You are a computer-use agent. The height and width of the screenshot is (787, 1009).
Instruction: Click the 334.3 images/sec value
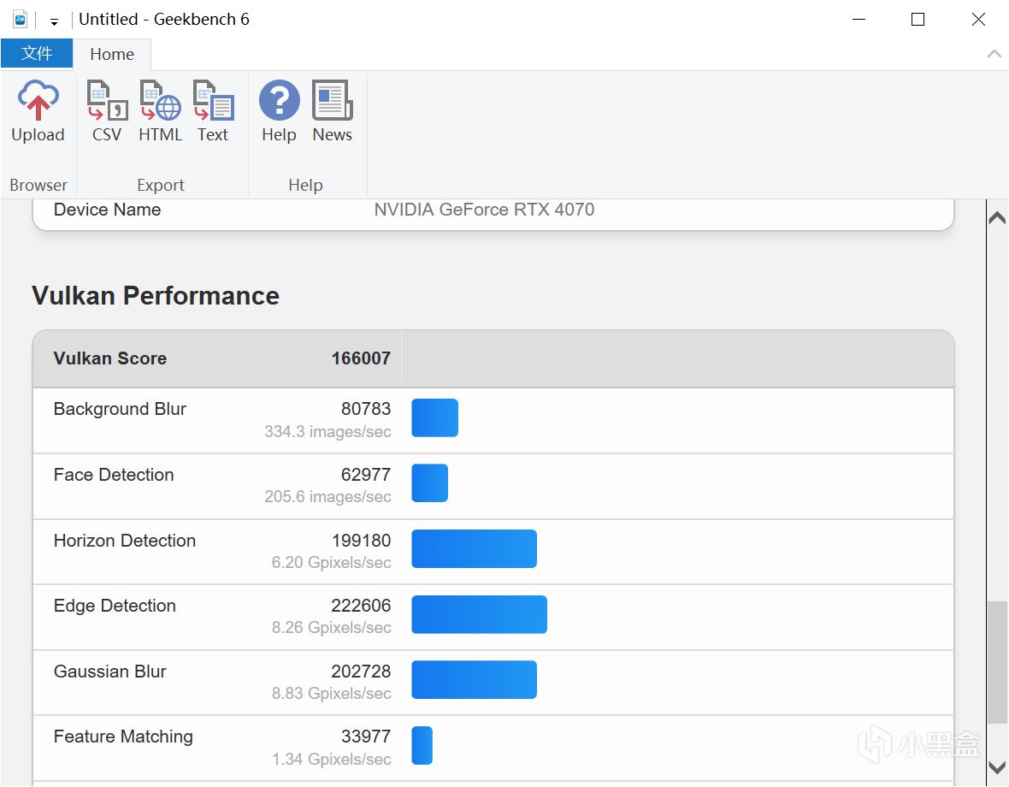327,431
